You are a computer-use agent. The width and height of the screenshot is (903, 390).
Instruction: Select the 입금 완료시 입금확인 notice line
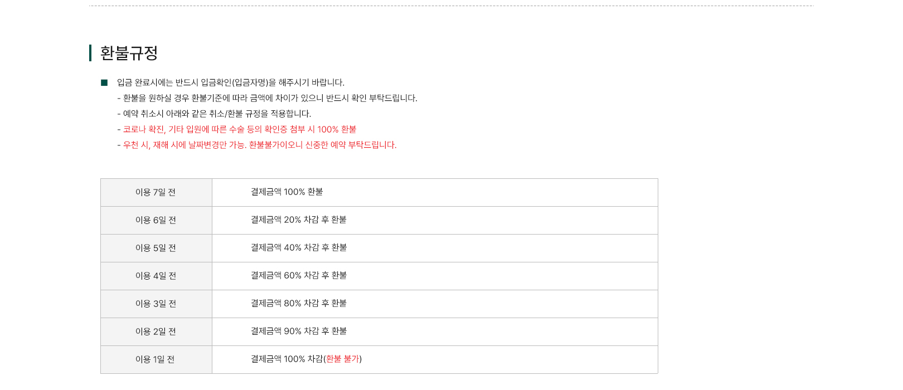(x=230, y=82)
